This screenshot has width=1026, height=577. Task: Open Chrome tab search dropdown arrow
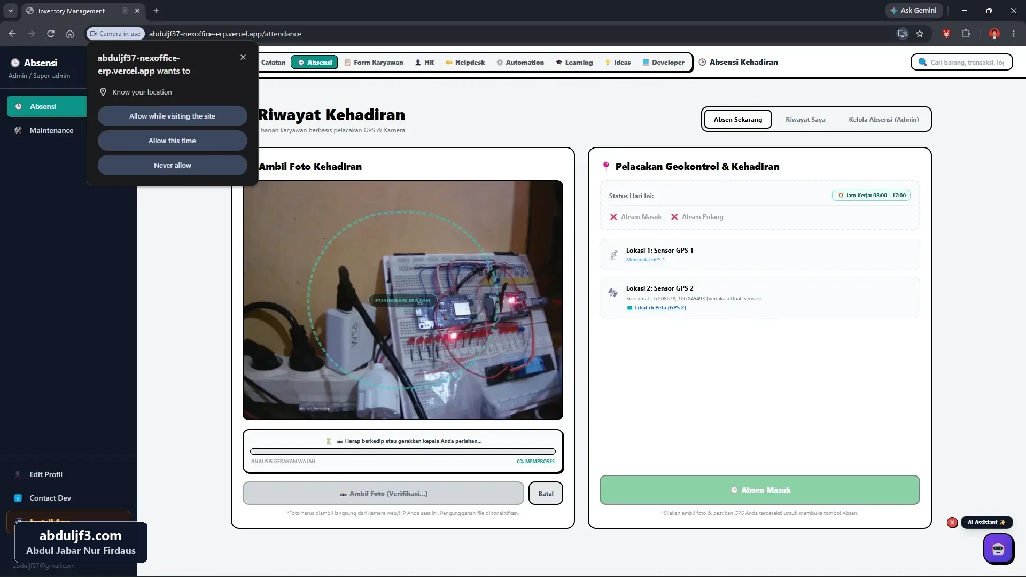point(10,11)
